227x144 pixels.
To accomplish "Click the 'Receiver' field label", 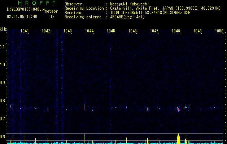I will 73,13.
